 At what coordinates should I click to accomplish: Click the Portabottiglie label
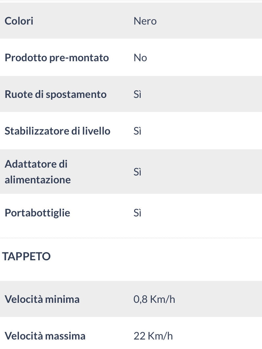pos(37,213)
